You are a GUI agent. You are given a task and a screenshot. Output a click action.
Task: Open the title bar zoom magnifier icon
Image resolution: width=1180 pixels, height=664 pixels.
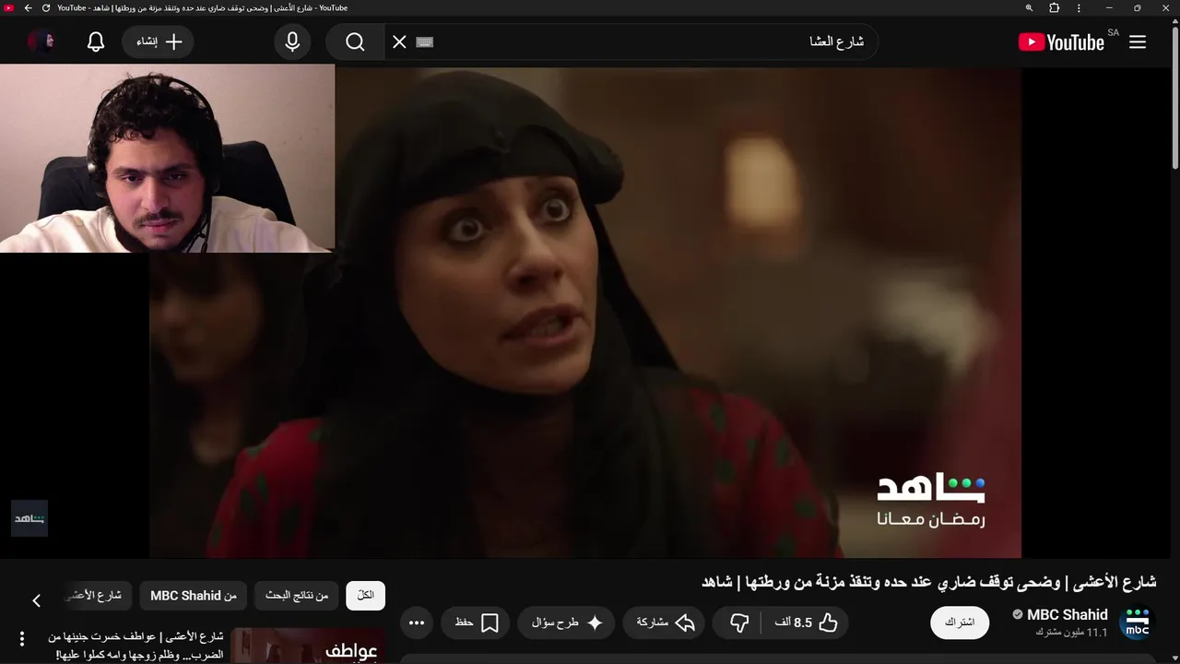(1029, 8)
